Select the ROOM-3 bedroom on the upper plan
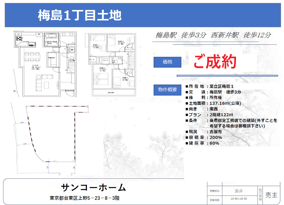Screen dimensions: 284x205 [96, 45]
